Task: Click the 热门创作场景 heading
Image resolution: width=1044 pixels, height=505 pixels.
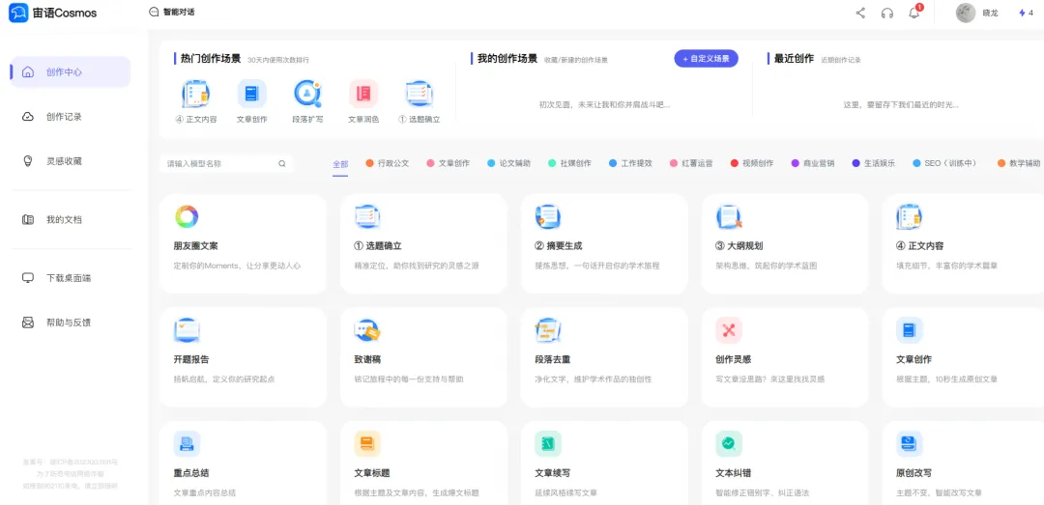Action: [x=211, y=59]
